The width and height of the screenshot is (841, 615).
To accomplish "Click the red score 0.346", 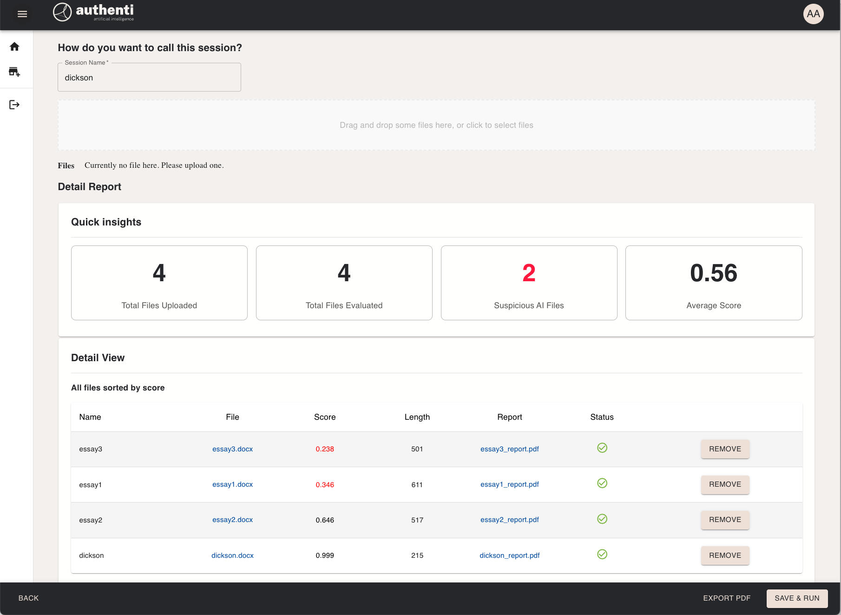I will 325,485.
